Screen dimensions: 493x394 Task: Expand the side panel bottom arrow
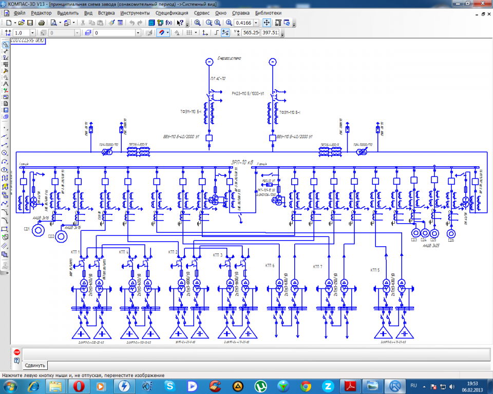7,273
